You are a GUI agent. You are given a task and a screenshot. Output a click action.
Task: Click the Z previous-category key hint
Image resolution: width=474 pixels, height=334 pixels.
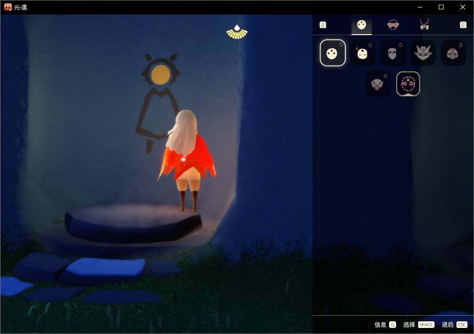pyautogui.click(x=323, y=25)
